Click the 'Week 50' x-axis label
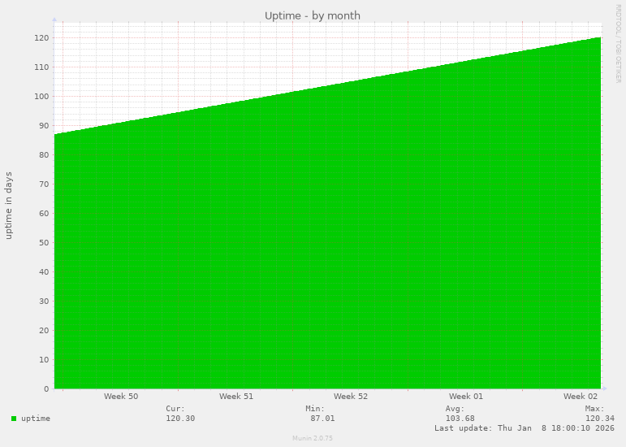This screenshot has width=626, height=447. coord(121,397)
